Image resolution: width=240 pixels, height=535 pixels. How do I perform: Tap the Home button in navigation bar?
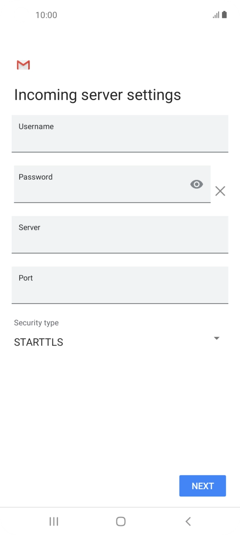120,521
